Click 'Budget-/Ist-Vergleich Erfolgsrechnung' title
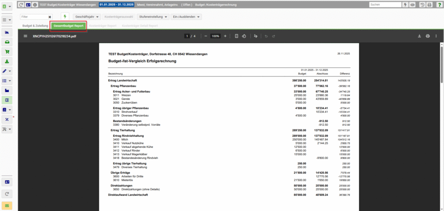 click(x=142, y=61)
